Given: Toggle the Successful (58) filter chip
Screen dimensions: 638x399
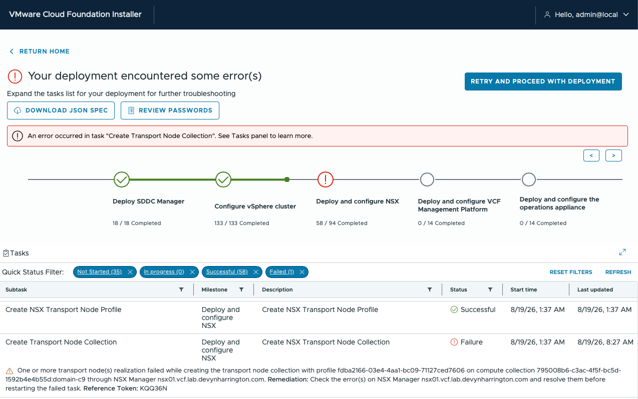Looking at the screenshot, I should pyautogui.click(x=227, y=271).
